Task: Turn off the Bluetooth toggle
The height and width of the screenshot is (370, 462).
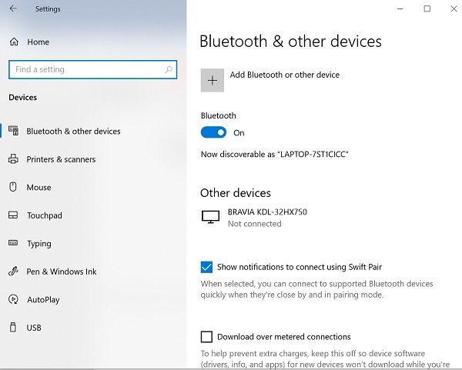Action: point(213,132)
